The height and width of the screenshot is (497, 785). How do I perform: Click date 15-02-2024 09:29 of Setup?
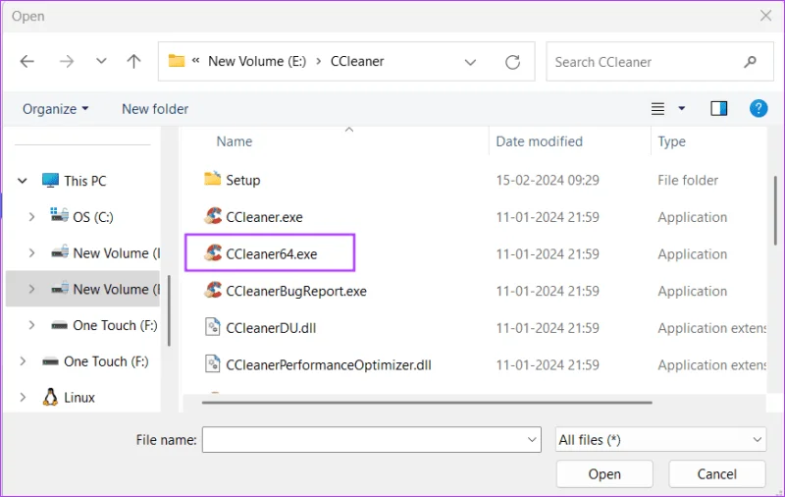pos(548,180)
